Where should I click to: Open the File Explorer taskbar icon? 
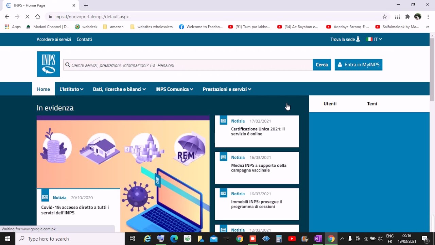201,239
